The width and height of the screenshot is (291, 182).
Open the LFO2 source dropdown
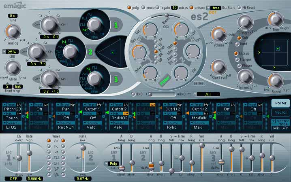point(12,127)
